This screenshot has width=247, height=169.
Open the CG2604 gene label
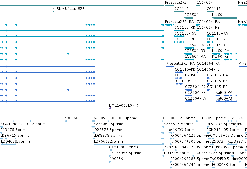pos(191,15)
